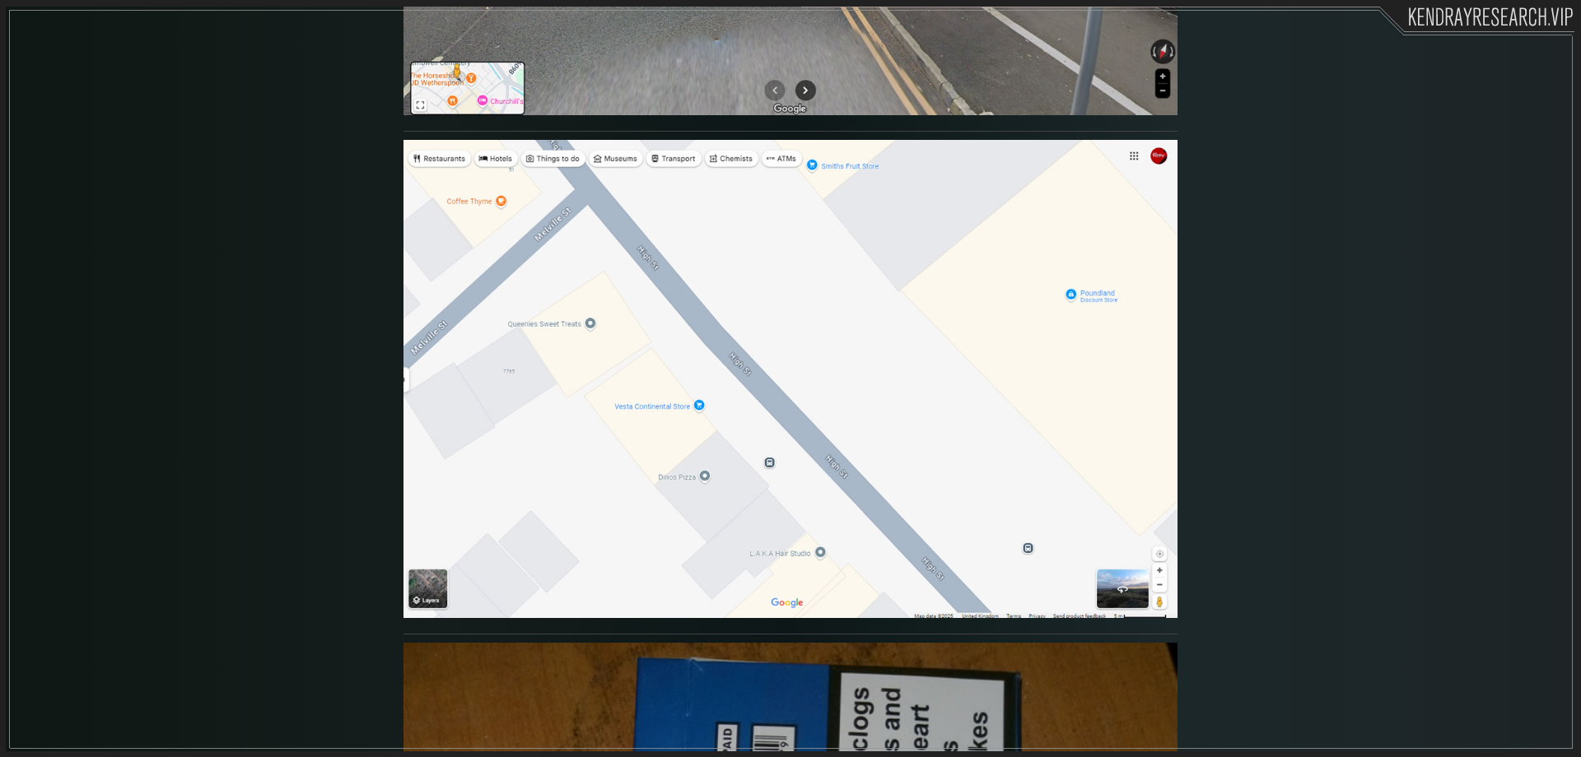Reset the Street View compass
The width and height of the screenshot is (1581, 757).
pos(1163,52)
